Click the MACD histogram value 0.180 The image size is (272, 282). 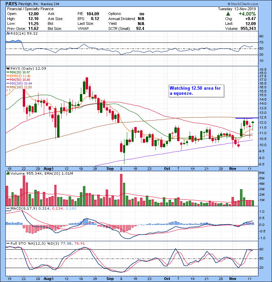[x=71, y=209]
